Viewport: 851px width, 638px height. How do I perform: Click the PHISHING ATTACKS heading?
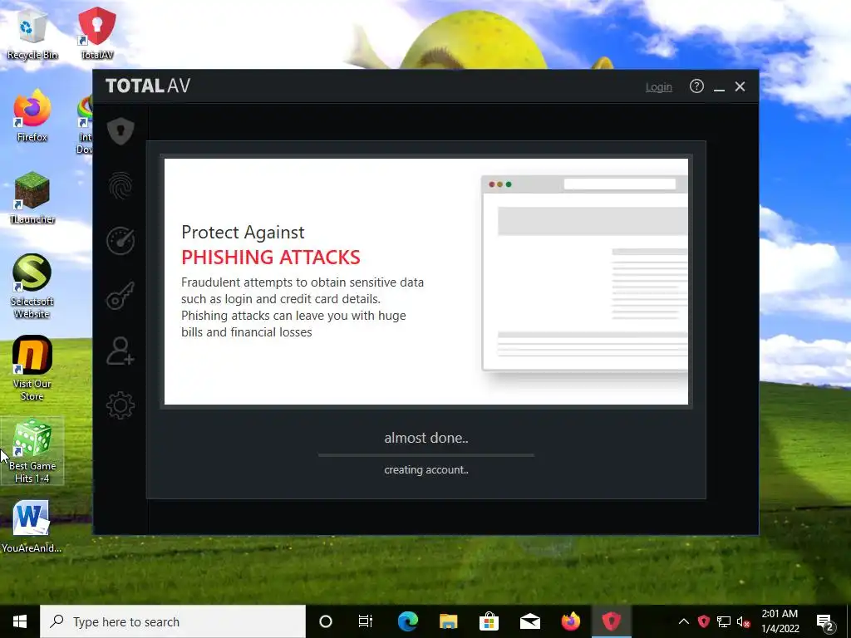point(271,258)
